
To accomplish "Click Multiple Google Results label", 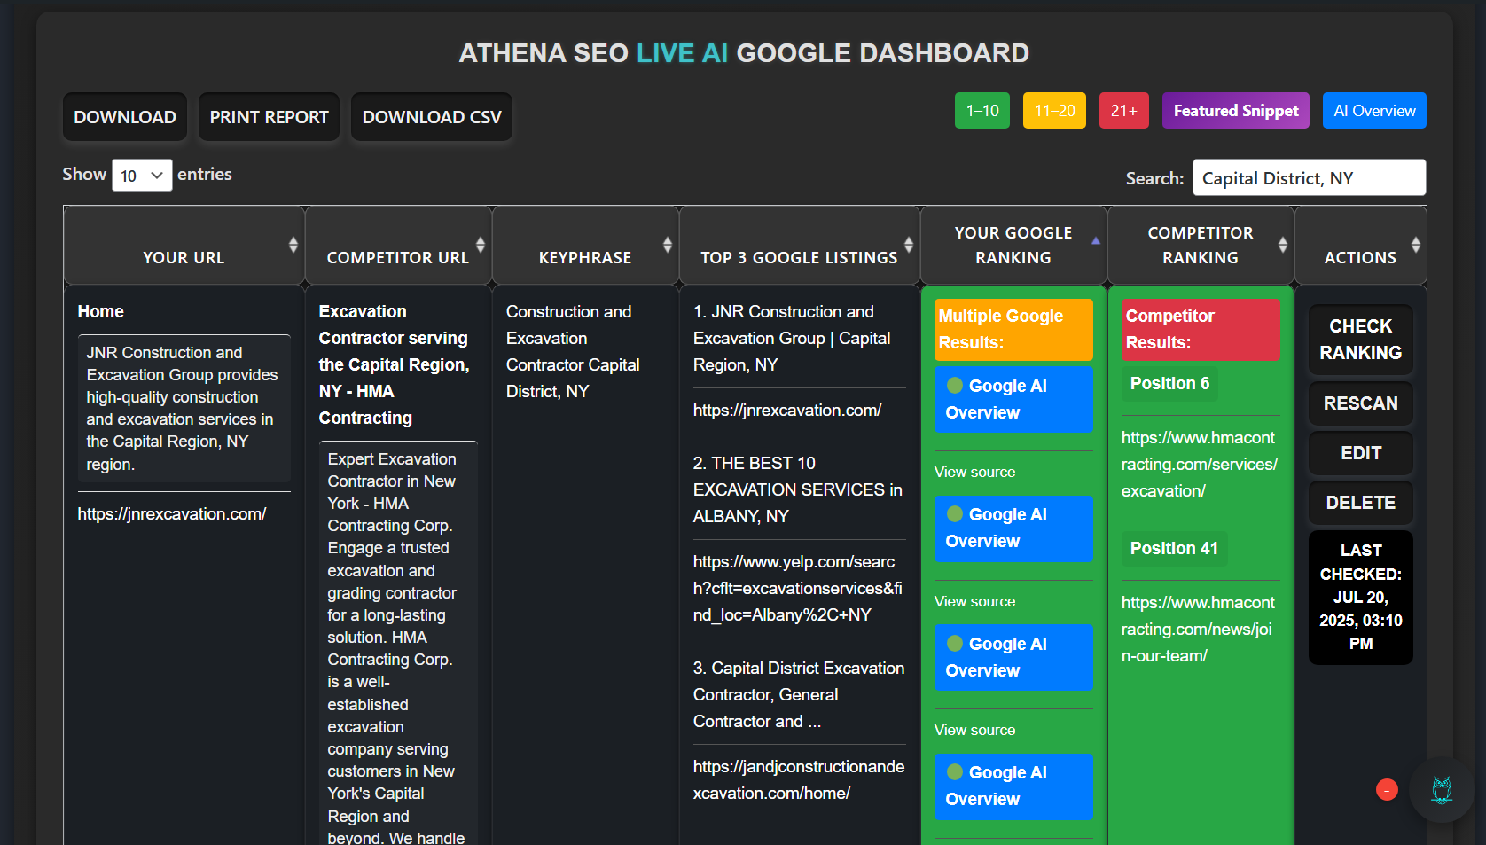I will tap(1013, 330).
